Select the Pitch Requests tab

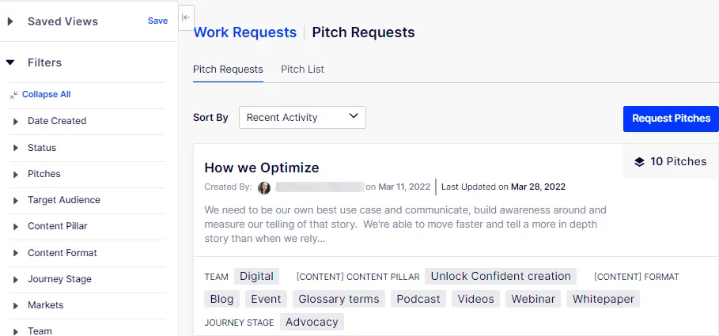pos(228,70)
